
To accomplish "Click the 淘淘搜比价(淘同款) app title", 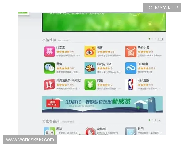I will (69, 81).
